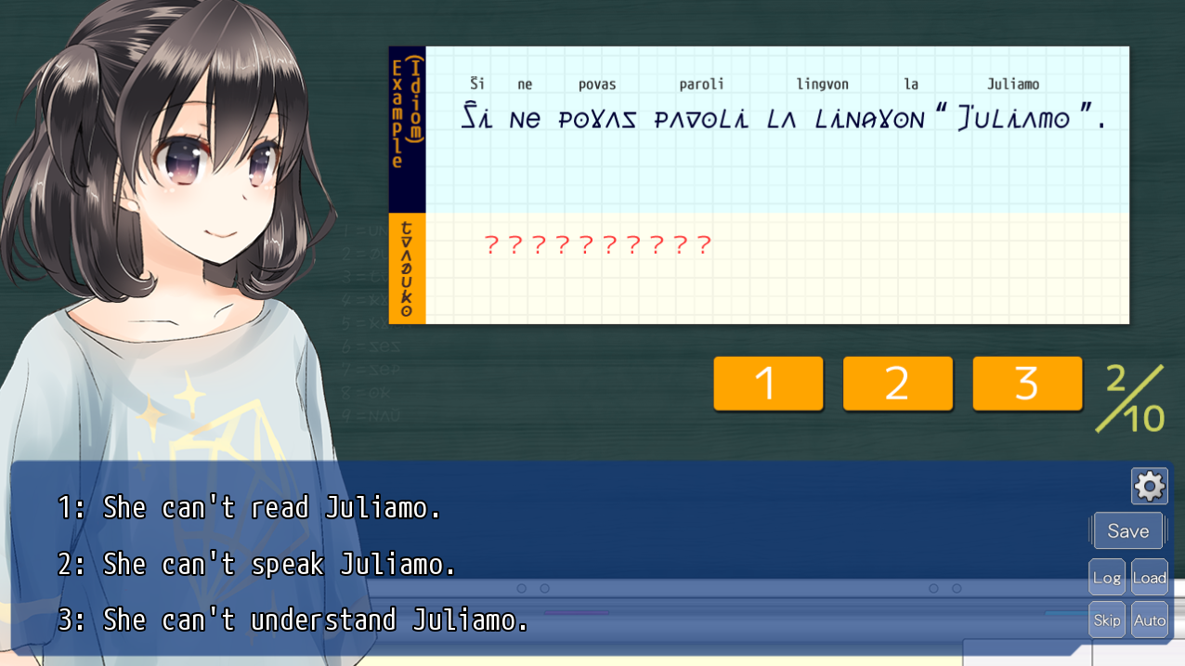Click the red question marks answer field
The width and height of the screenshot is (1185, 666).
pos(598,245)
